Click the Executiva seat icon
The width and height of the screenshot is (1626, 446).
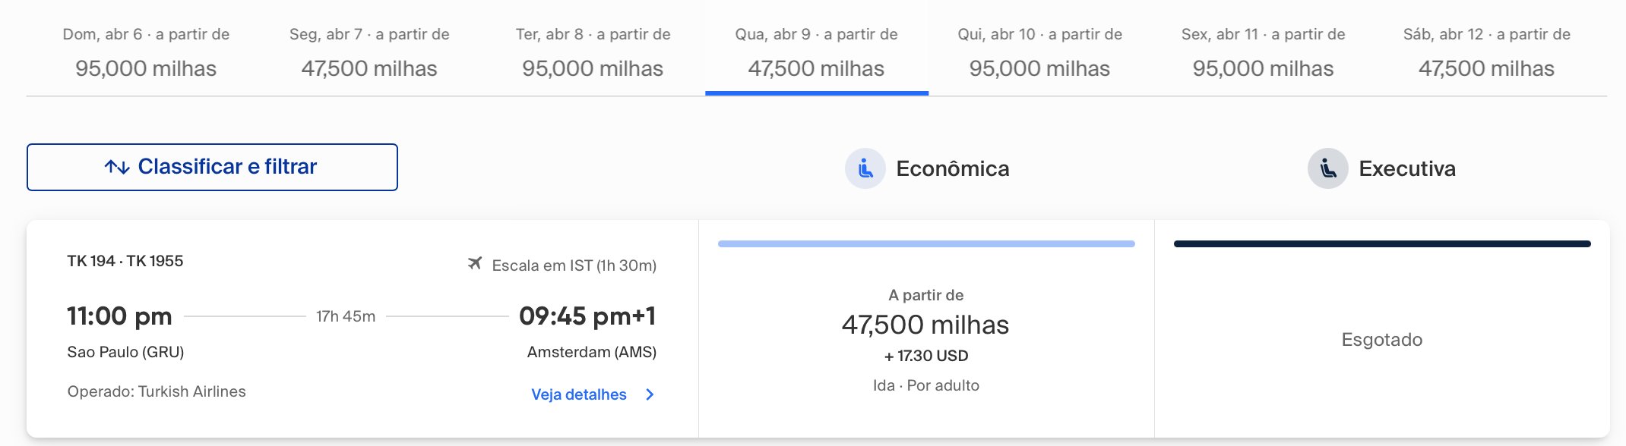pyautogui.click(x=1327, y=168)
